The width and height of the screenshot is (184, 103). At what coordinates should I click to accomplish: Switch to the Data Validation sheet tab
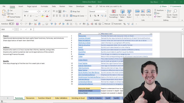tap(61, 98)
